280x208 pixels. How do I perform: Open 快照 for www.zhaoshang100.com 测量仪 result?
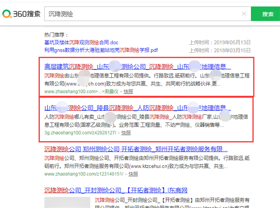click(x=128, y=91)
